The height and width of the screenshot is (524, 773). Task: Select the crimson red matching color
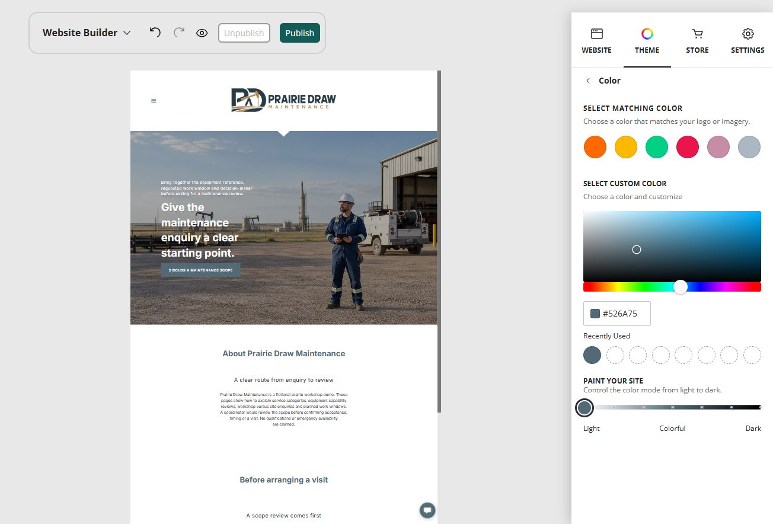[x=688, y=147]
